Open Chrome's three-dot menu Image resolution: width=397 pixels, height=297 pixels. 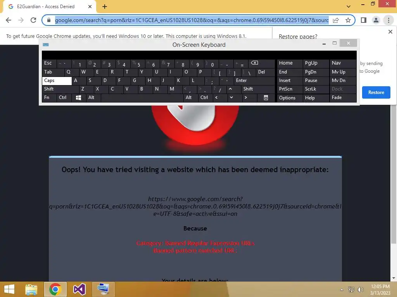tap(388, 20)
